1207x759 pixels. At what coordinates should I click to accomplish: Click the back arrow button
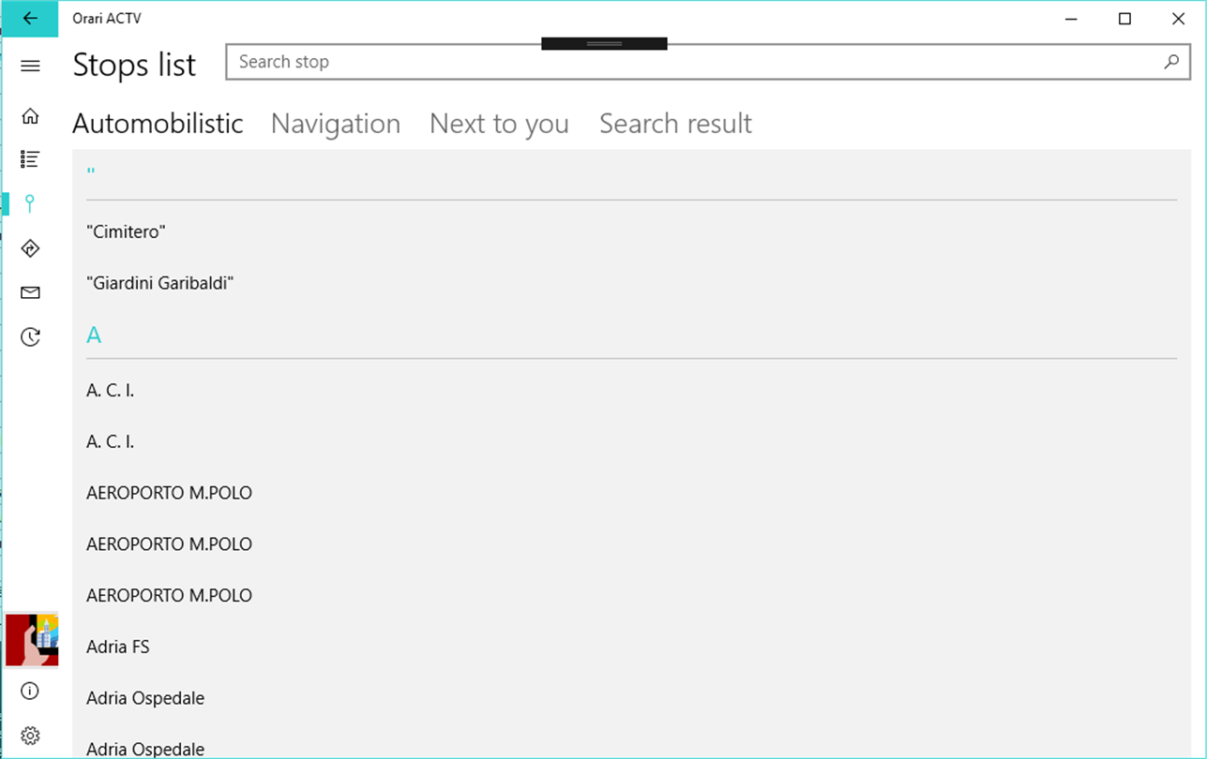[x=30, y=19]
